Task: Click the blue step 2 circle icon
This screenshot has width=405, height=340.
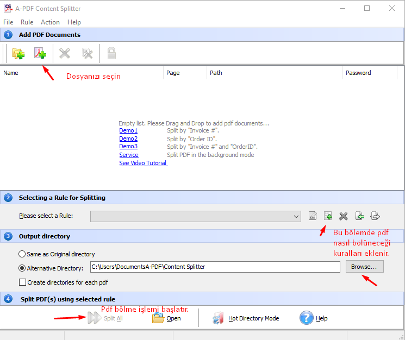Action: coord(8,198)
